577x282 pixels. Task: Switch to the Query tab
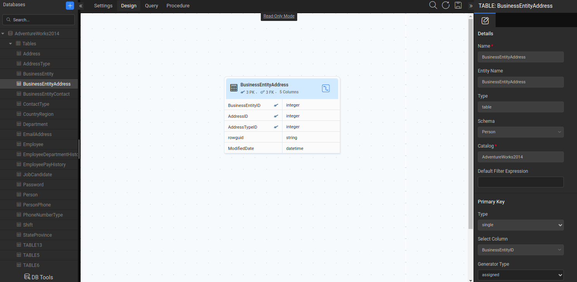[151, 5]
